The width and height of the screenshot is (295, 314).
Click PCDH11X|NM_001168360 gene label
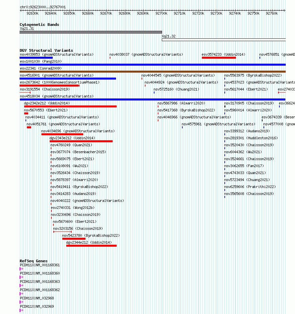(40, 273)
